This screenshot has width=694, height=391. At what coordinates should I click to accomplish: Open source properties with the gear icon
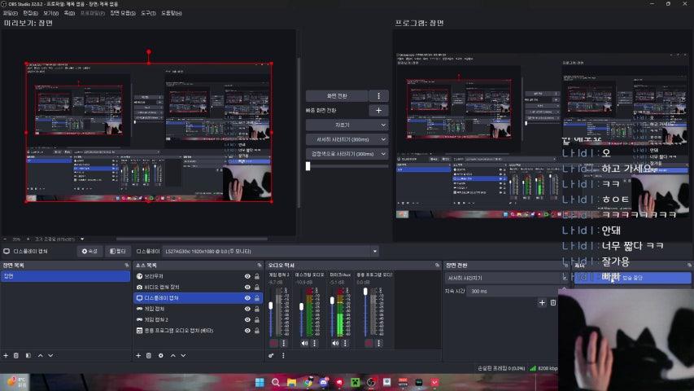pyautogui.click(x=161, y=355)
